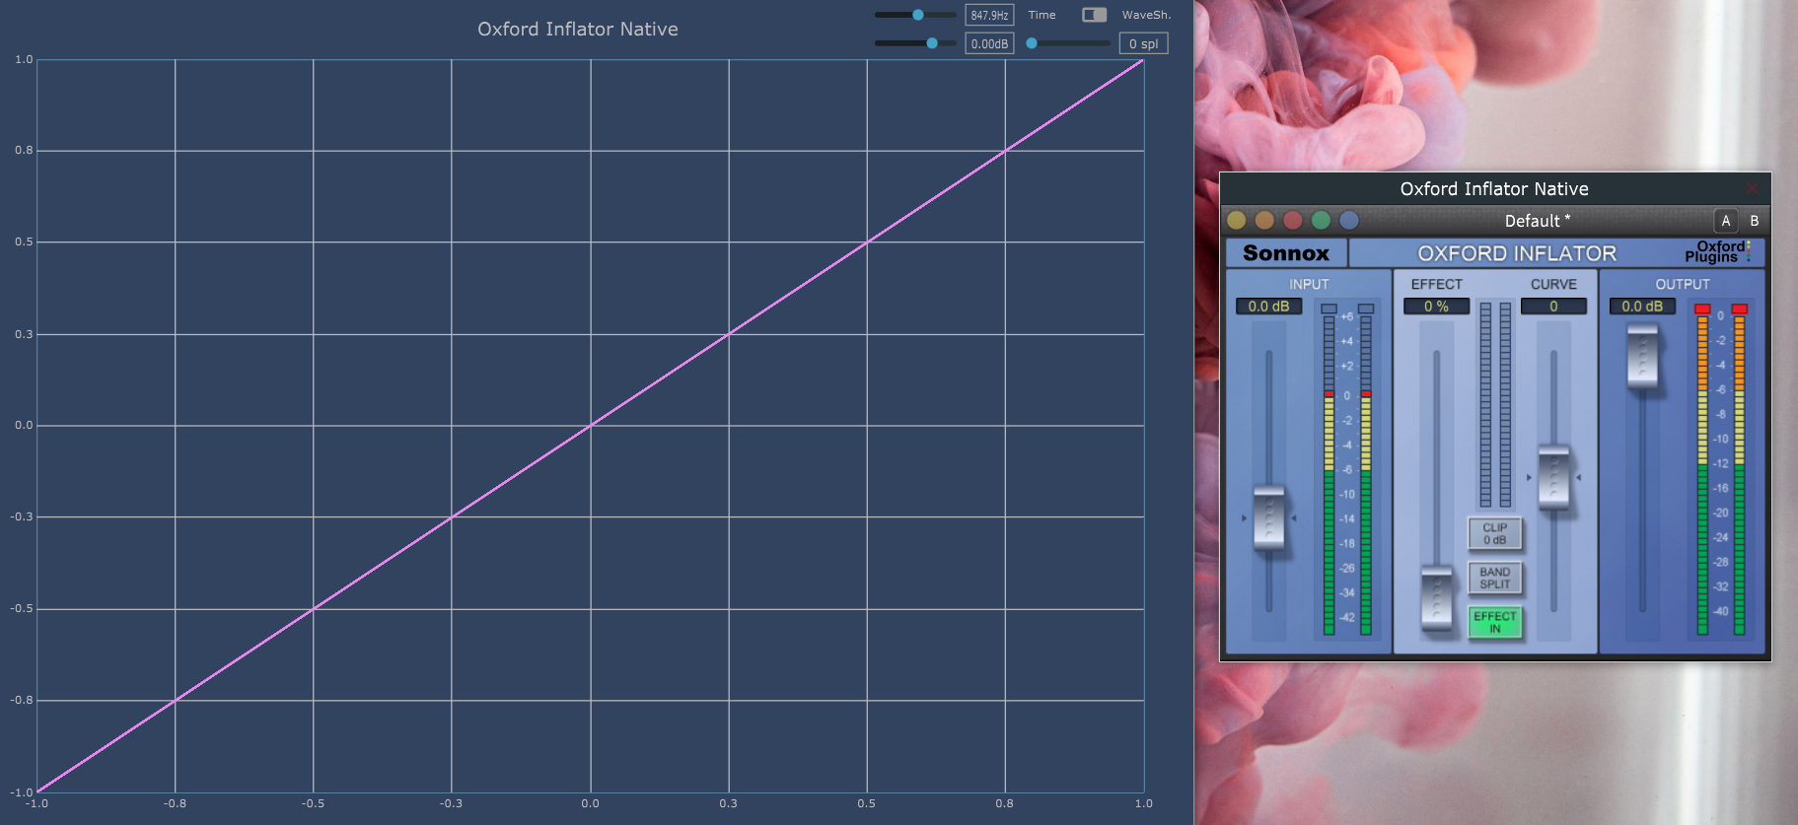1798x825 pixels.
Task: Click the Sonnox logo
Action: [1286, 253]
